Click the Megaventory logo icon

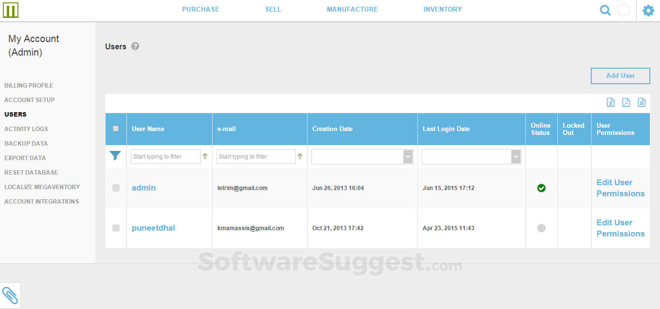click(10, 10)
